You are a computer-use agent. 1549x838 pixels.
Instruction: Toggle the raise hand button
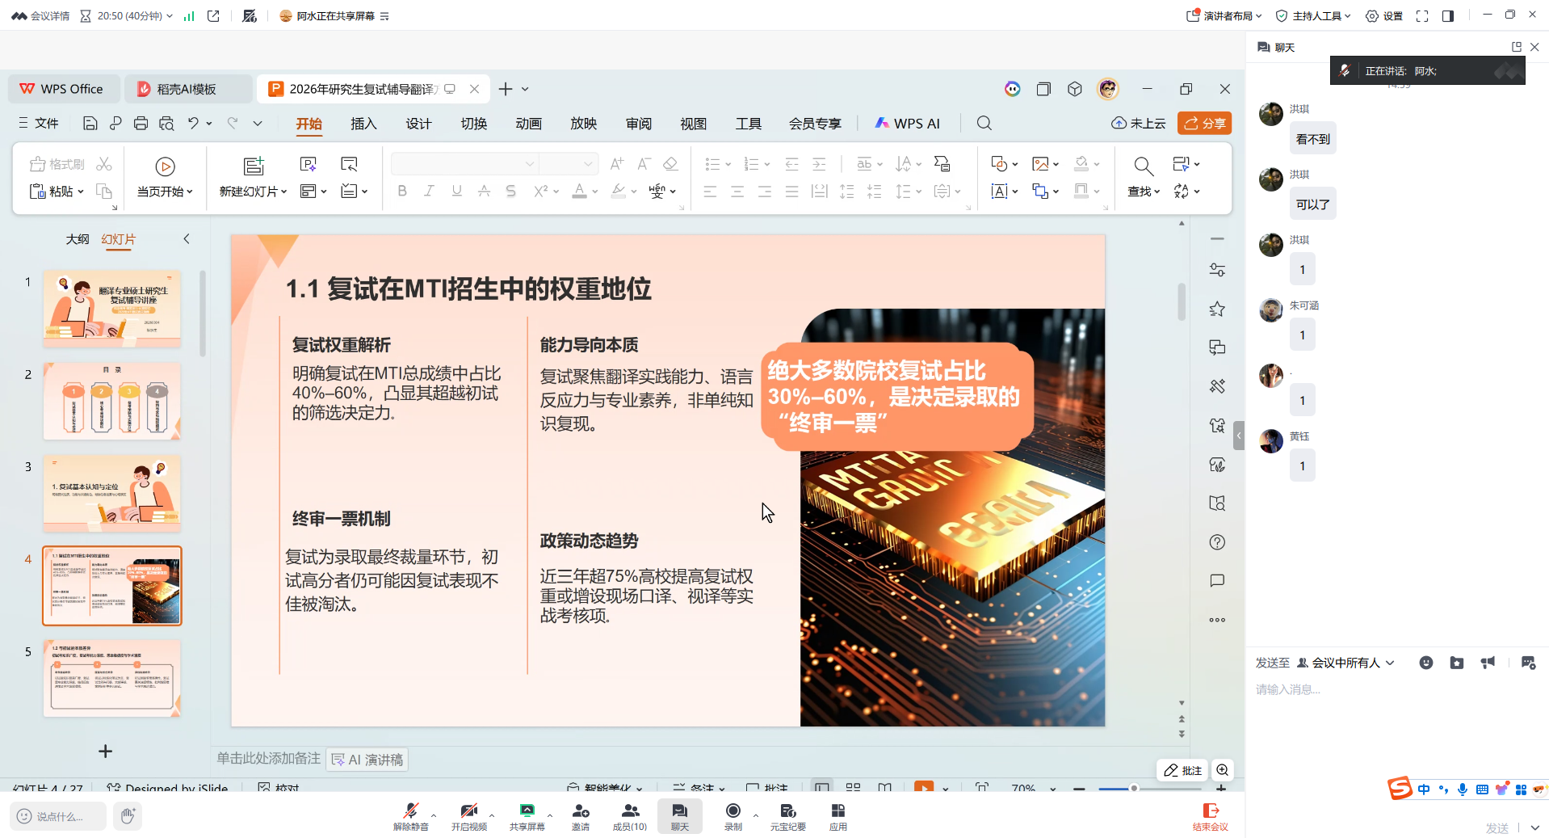click(x=128, y=816)
